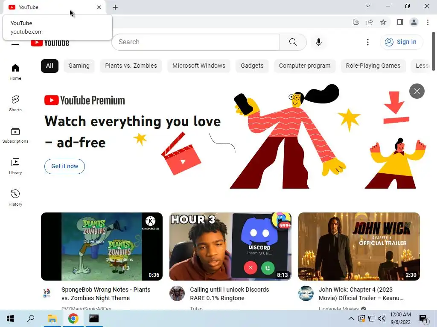Start voice search with the microphone

click(319, 42)
